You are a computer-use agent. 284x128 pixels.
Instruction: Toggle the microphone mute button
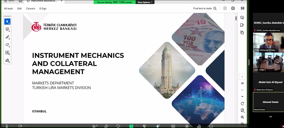point(7,126)
